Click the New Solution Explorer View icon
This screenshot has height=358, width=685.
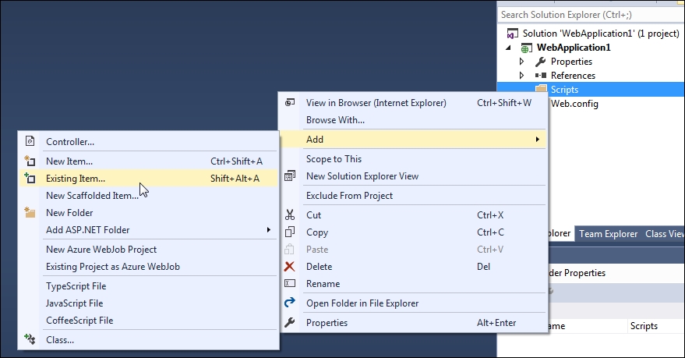(290, 175)
